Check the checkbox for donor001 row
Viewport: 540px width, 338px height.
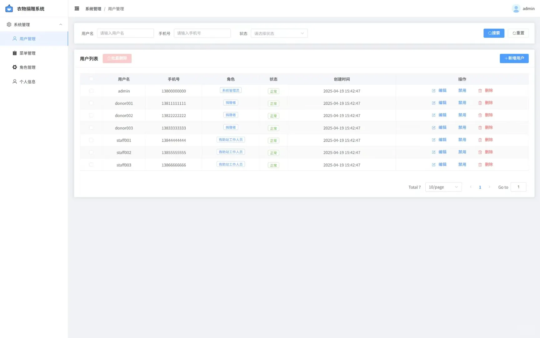click(91, 103)
